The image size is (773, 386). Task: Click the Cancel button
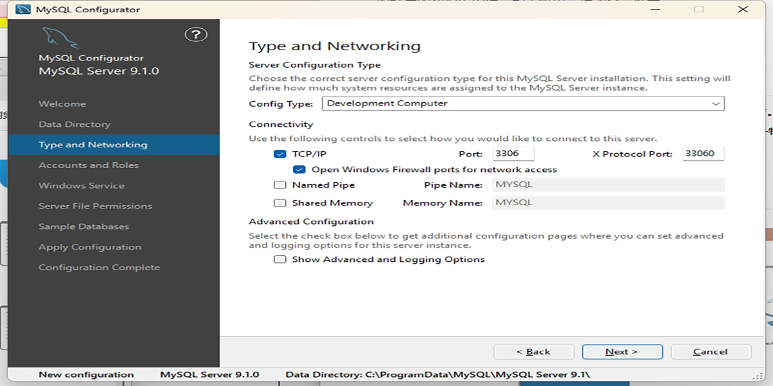pos(711,352)
